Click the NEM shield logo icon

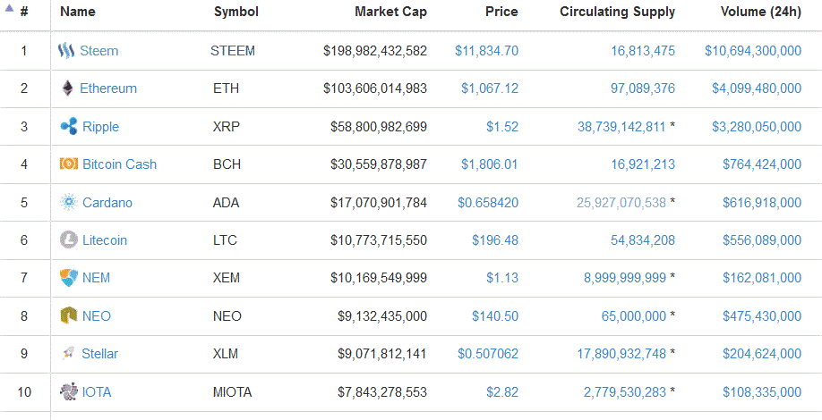[x=69, y=278]
